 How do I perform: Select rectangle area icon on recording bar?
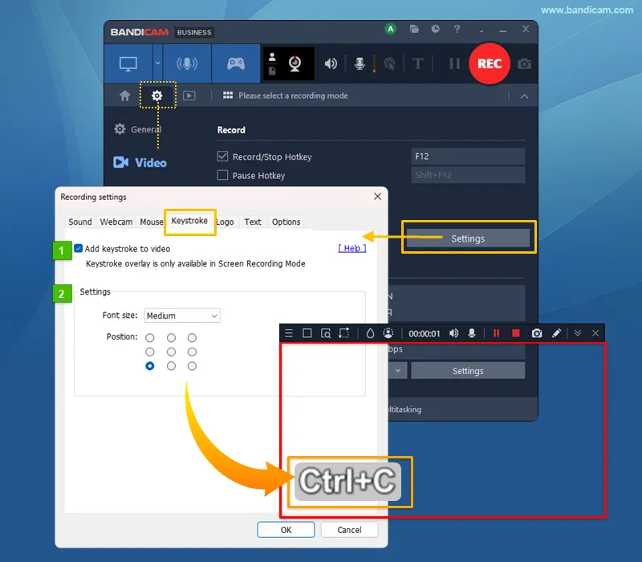point(307,333)
